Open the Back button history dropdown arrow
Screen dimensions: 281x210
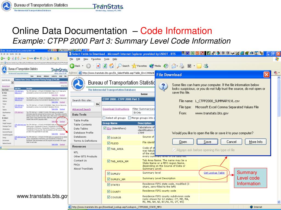[83, 66]
